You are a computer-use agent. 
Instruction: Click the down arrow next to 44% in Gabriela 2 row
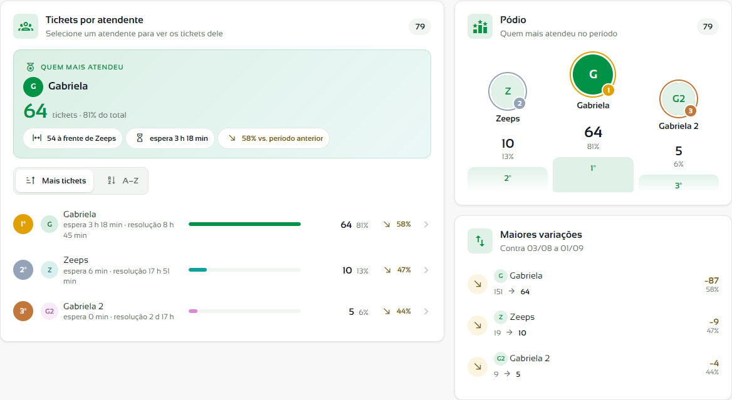[x=387, y=311]
